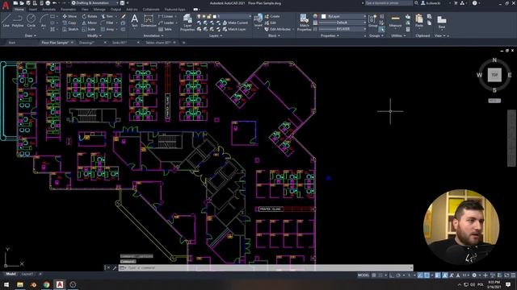The height and width of the screenshot is (290, 517).
Task: Open the Insert ribbon tab
Action: pos(32,10)
